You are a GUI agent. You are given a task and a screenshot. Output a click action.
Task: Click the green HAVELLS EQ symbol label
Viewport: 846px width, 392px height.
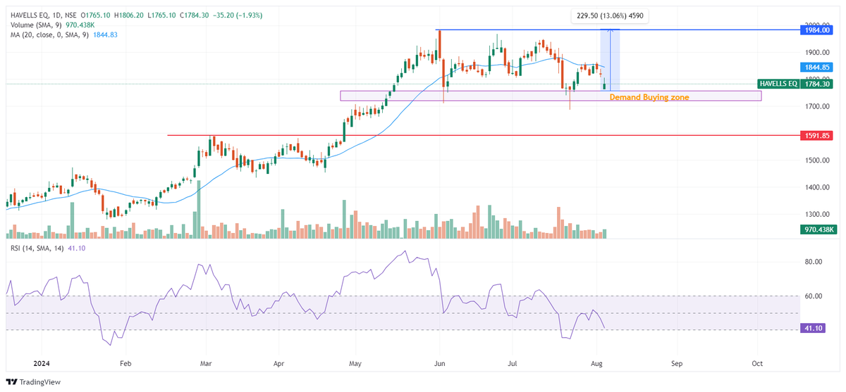[778, 84]
